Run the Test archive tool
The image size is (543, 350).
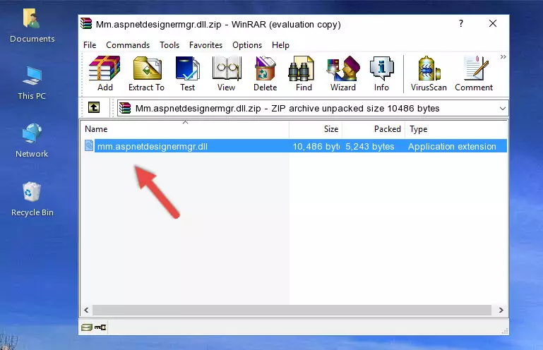[187, 73]
